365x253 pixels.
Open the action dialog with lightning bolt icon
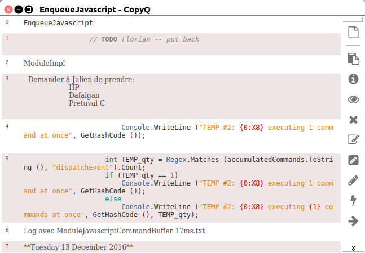pos(353,201)
